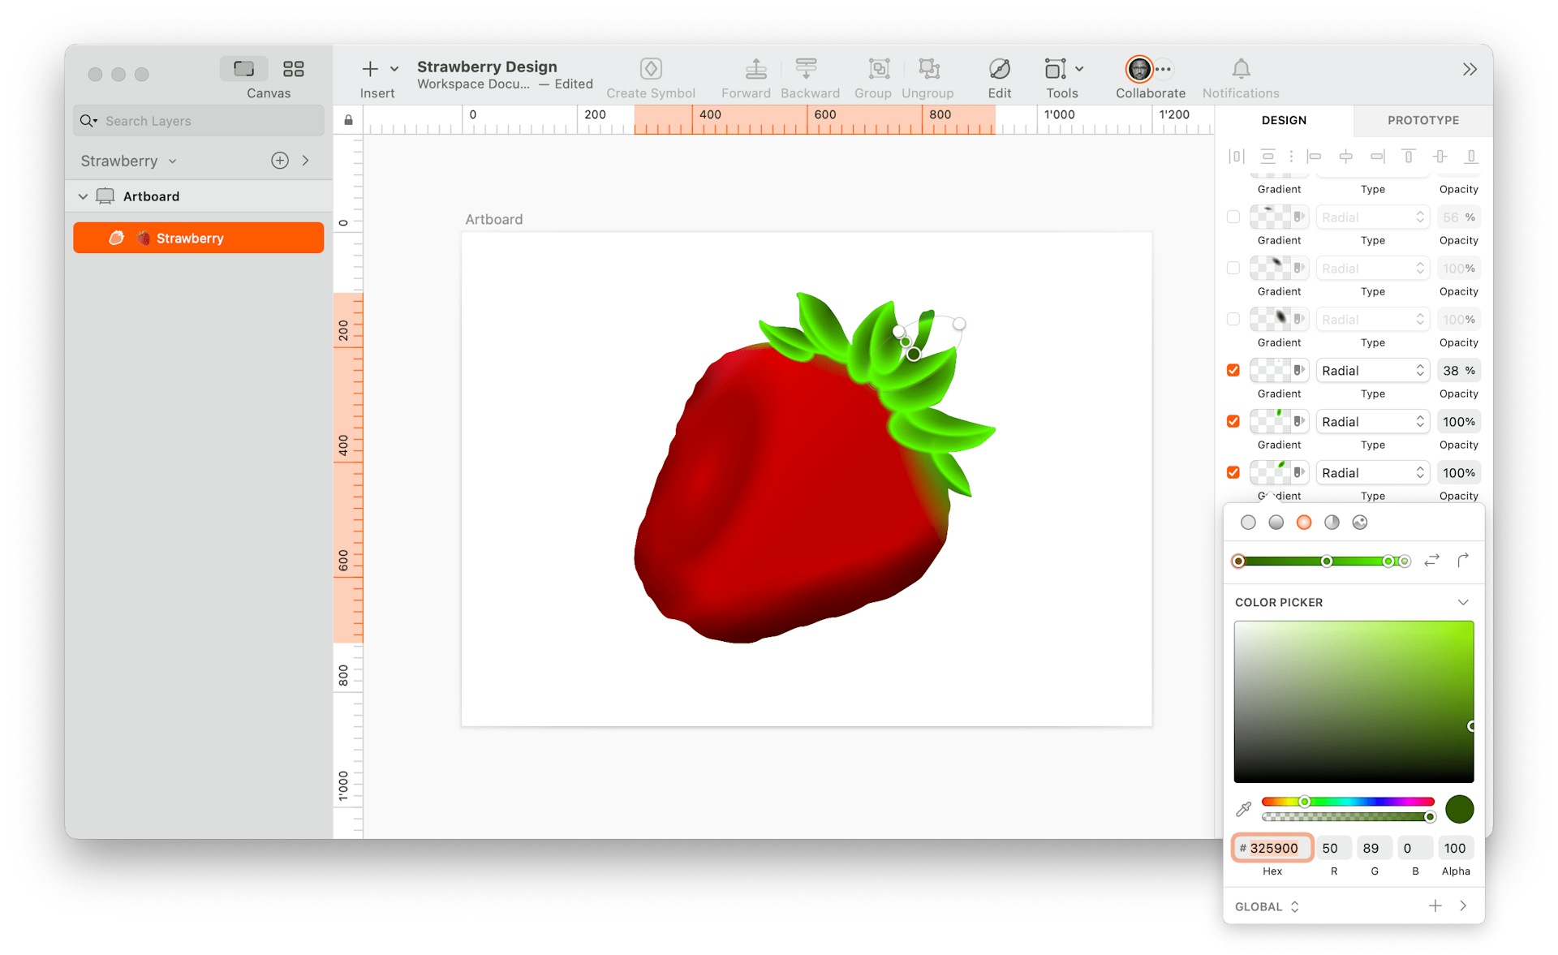This screenshot has width=1558, height=955.
Task: Toggle the bottom 100% radial fill checkbox
Action: coord(1233,472)
